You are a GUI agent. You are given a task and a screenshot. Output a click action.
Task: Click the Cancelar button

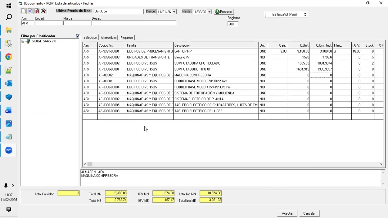(x=309, y=213)
